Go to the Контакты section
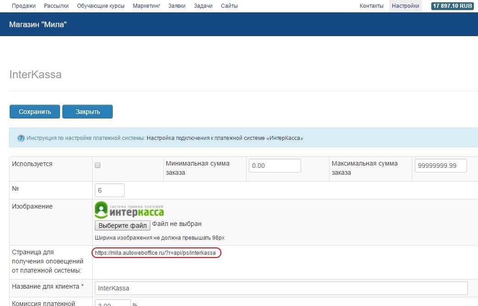 click(x=371, y=6)
